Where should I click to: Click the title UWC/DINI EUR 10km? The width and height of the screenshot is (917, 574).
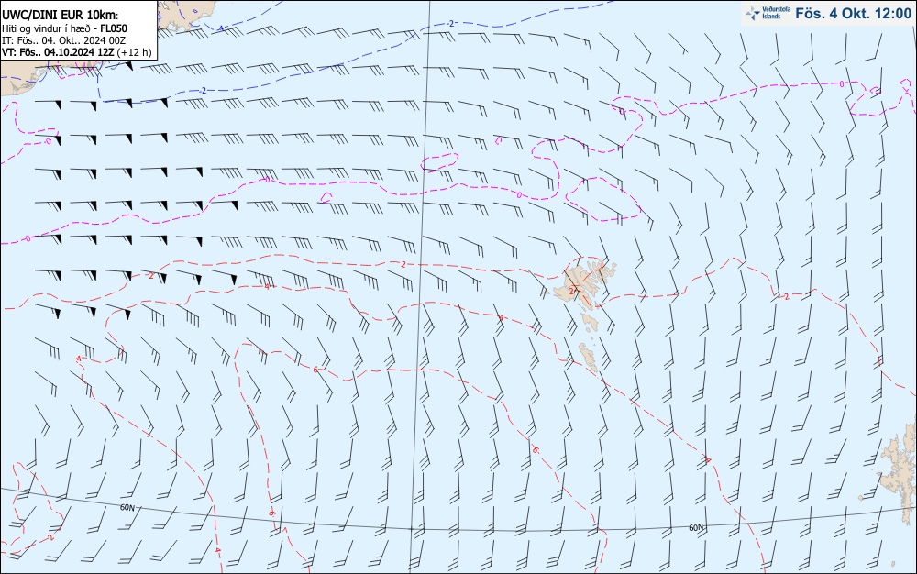(x=61, y=16)
